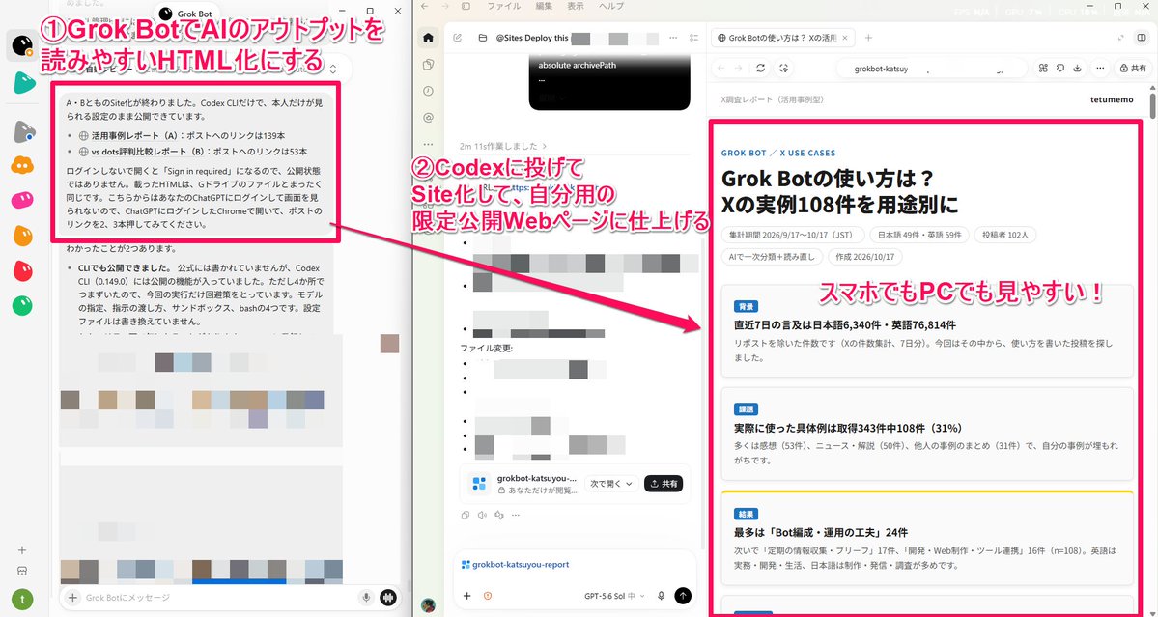Select the pink bot avatar in sidebar
Image resolution: width=1158 pixels, height=617 pixels.
[x=23, y=200]
